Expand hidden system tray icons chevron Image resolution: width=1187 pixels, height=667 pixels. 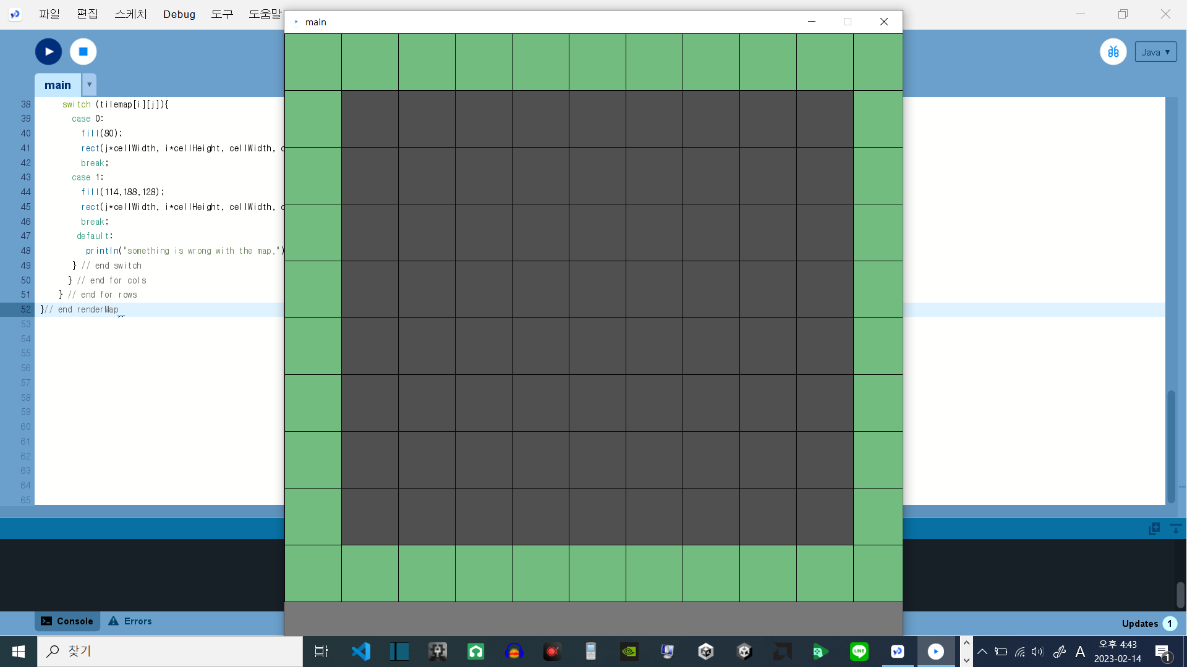pyautogui.click(x=982, y=652)
